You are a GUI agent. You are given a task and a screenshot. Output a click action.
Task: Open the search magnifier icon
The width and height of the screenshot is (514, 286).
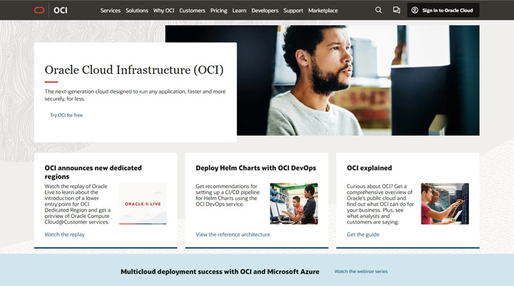[x=378, y=10]
